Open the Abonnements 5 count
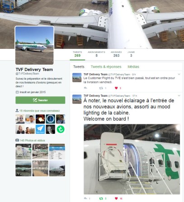Image resolution: width=184 pixels, height=202 pixels. click(x=96, y=54)
